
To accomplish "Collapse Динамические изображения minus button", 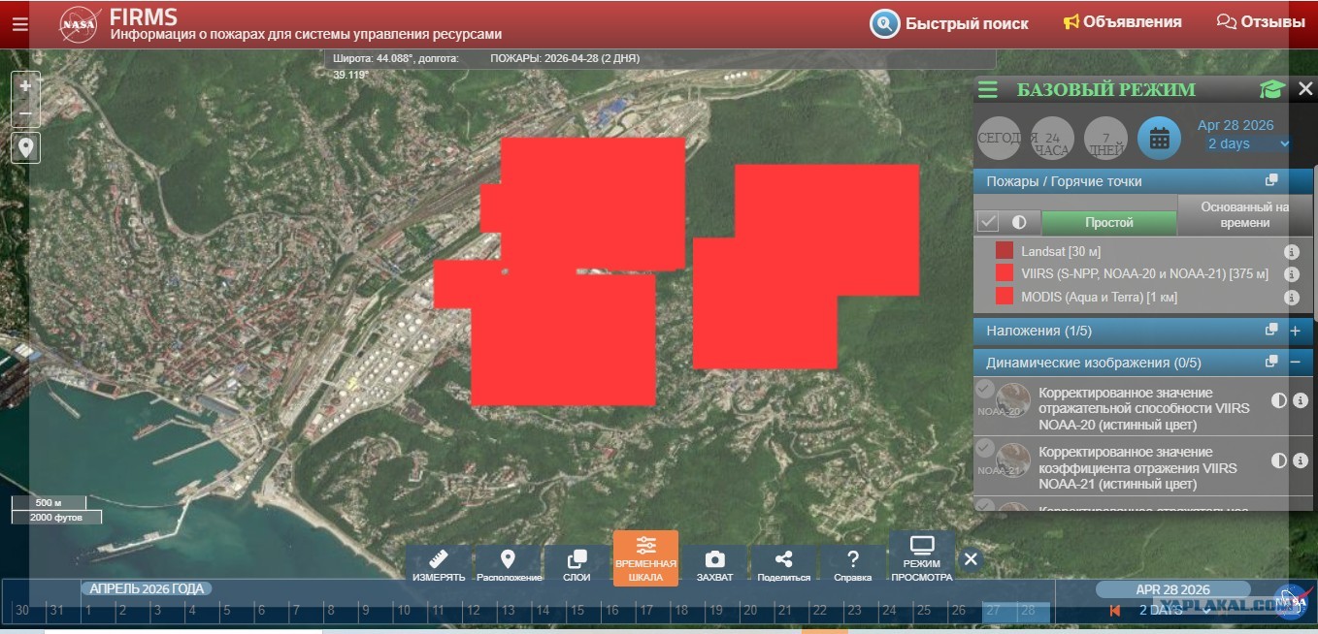I will (x=1295, y=363).
